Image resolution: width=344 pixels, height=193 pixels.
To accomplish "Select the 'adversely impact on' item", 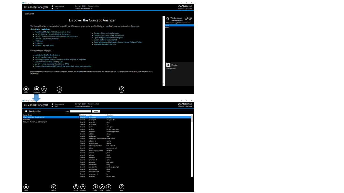I will [x=95, y=146].
